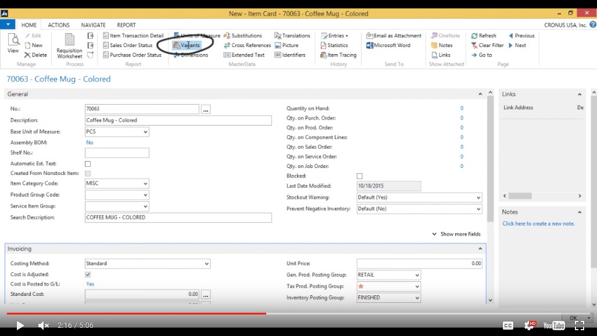This screenshot has width=597, height=336.
Task: Collapse the General section
Action: (480, 93)
